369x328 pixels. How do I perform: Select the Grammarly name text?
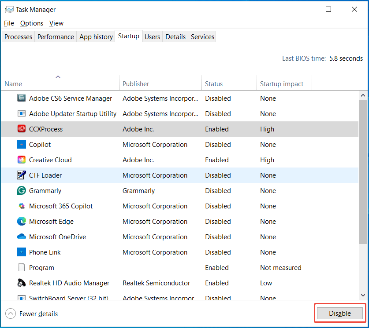pos(45,191)
